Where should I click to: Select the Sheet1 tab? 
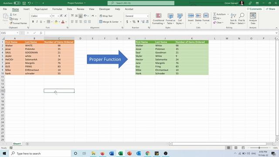click(17, 143)
